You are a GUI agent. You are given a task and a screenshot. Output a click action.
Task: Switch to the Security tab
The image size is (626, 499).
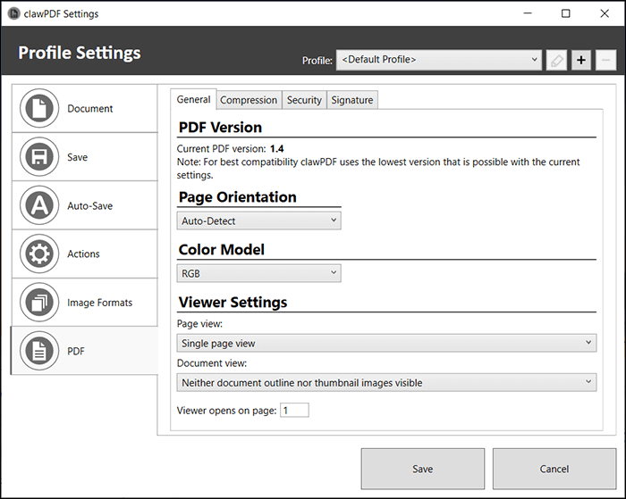point(304,100)
